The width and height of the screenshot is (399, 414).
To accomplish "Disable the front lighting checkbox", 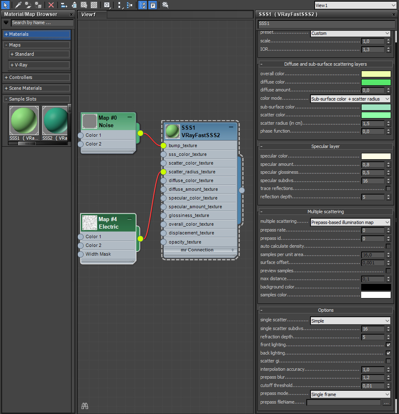I will 388,345.
